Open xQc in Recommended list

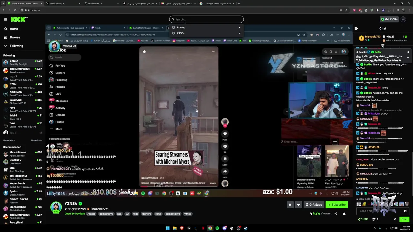pyautogui.click(x=23, y=169)
